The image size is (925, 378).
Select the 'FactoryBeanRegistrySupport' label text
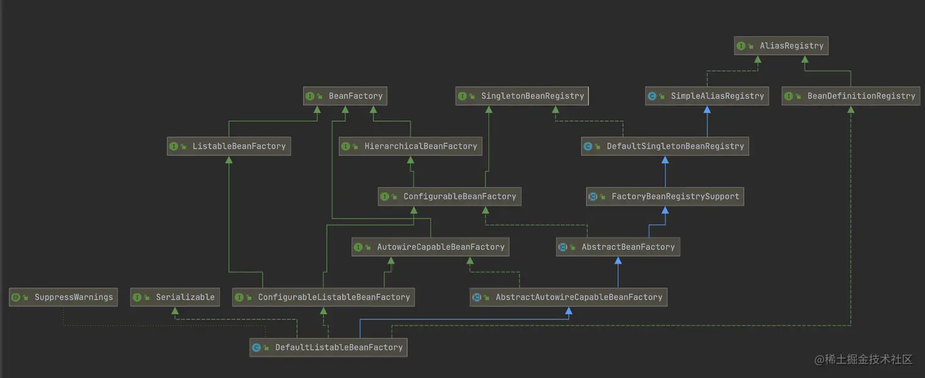pyautogui.click(x=675, y=196)
